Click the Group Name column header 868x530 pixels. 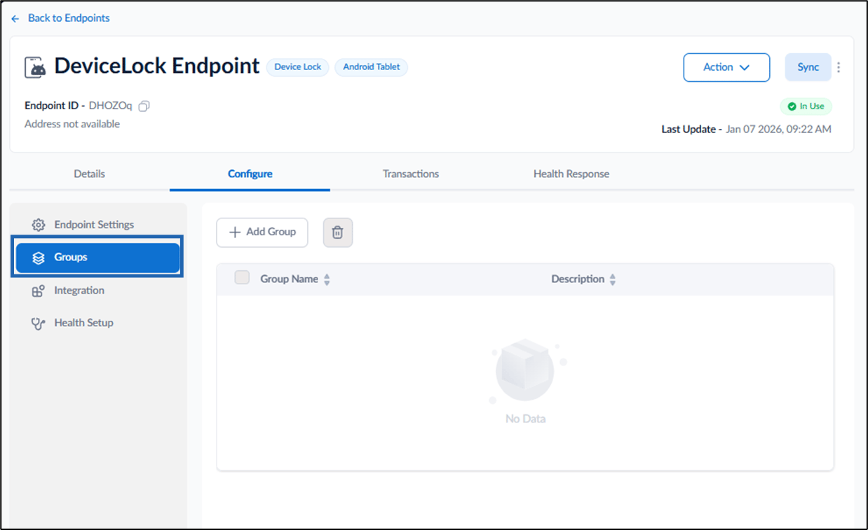pyautogui.click(x=289, y=279)
